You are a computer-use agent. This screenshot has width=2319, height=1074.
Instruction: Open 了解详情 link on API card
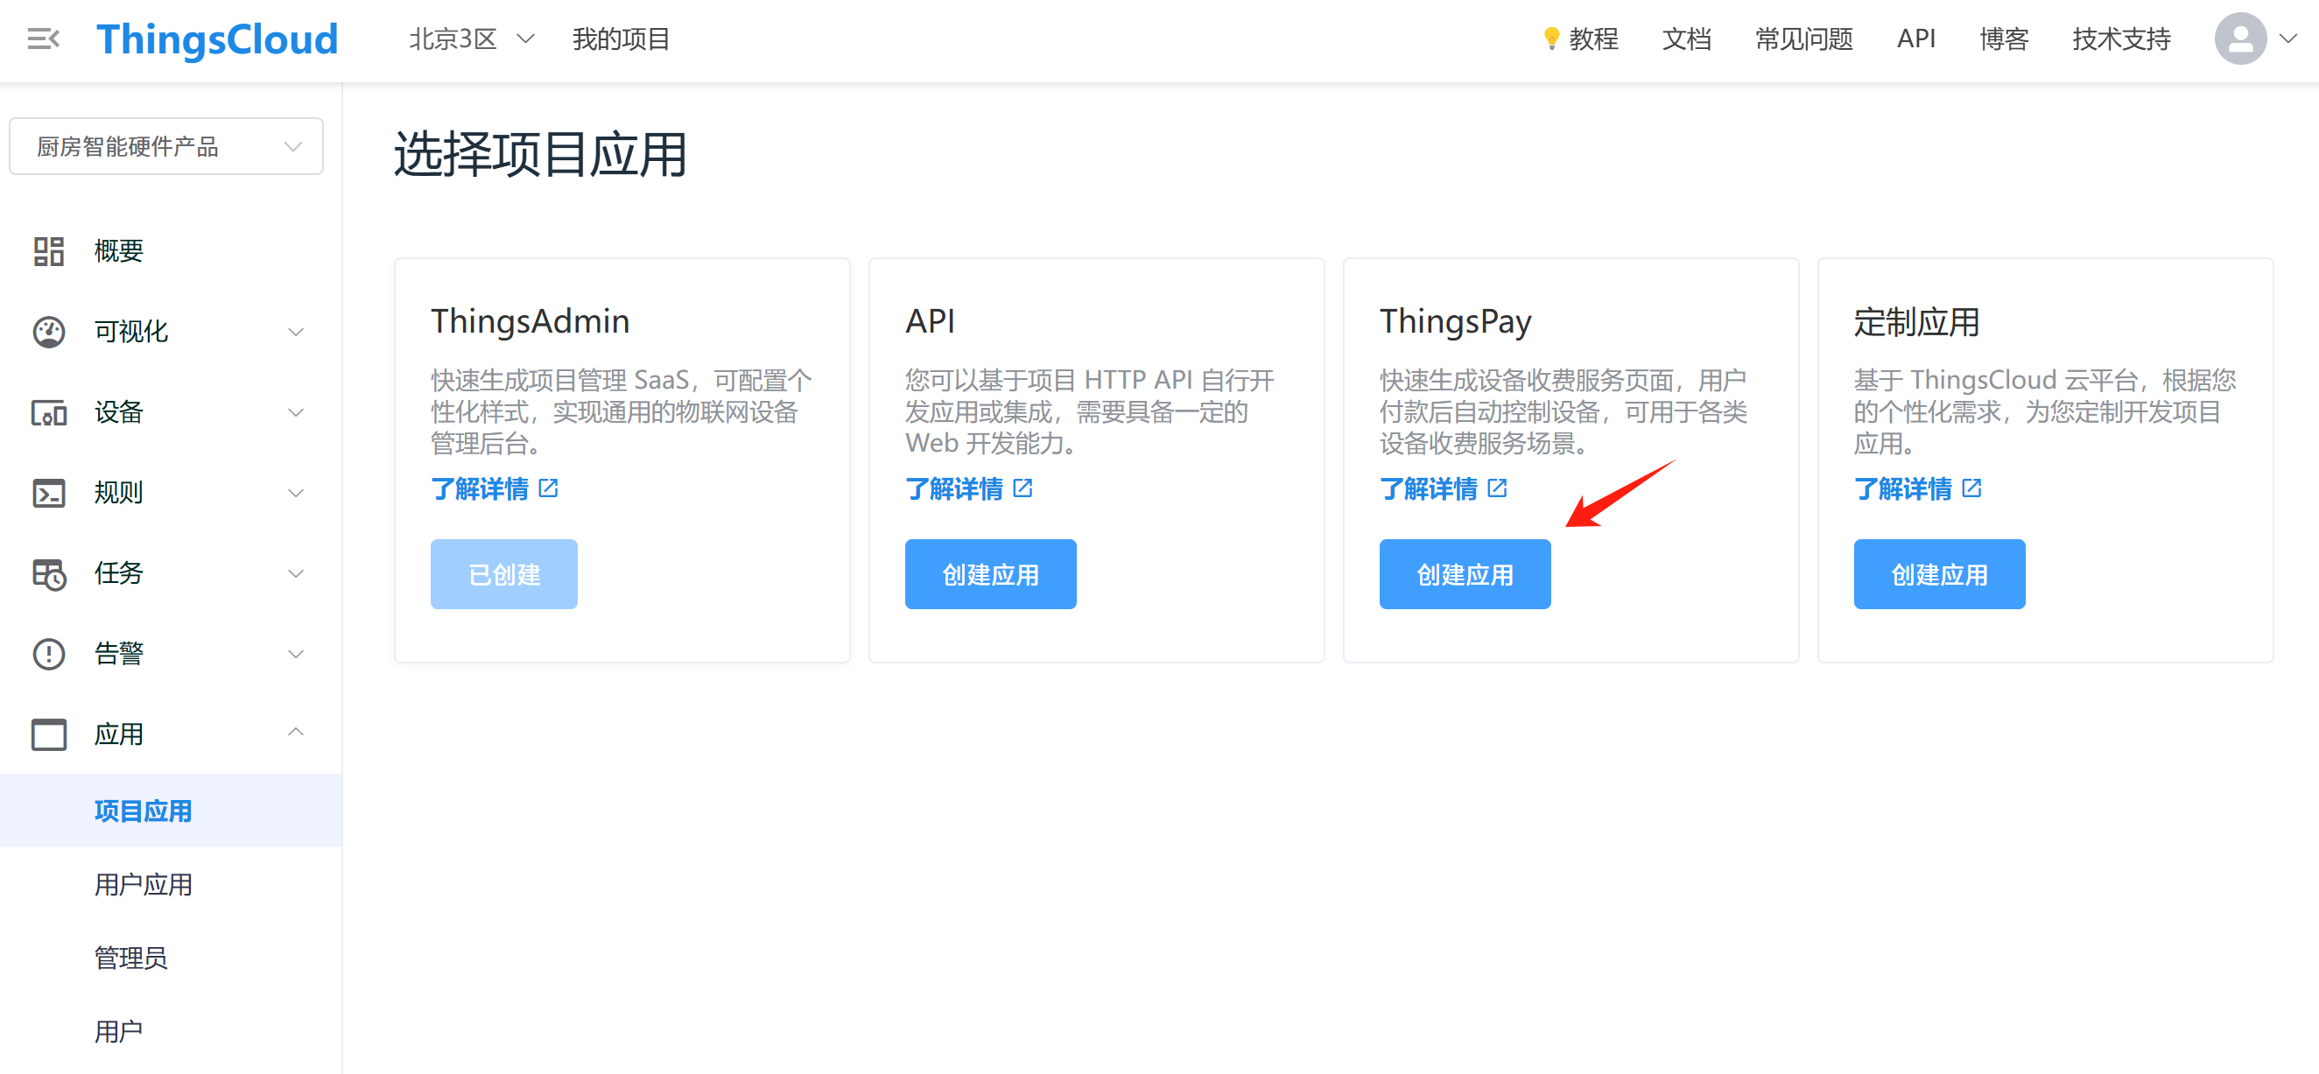point(954,488)
